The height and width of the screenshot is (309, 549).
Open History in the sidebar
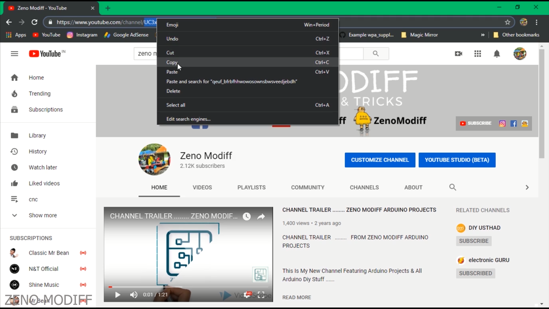[x=48, y=152]
